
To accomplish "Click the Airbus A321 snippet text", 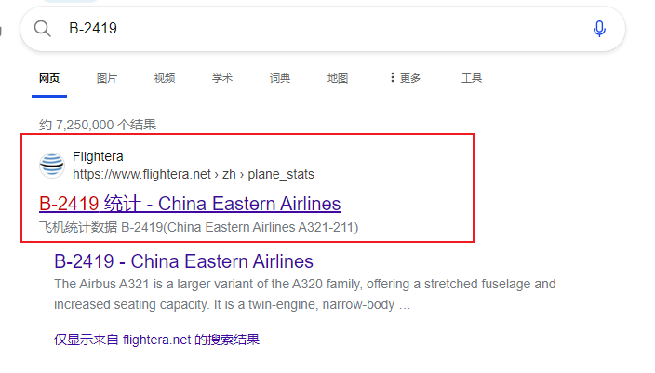I will click(305, 294).
